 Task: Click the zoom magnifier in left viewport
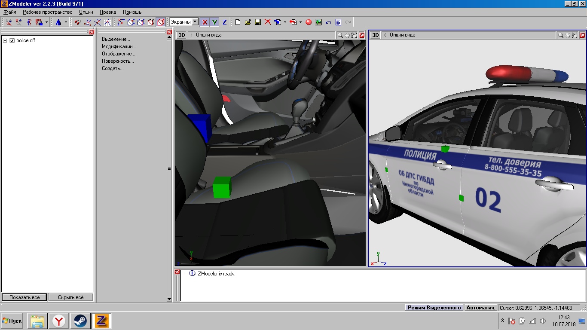pos(340,35)
